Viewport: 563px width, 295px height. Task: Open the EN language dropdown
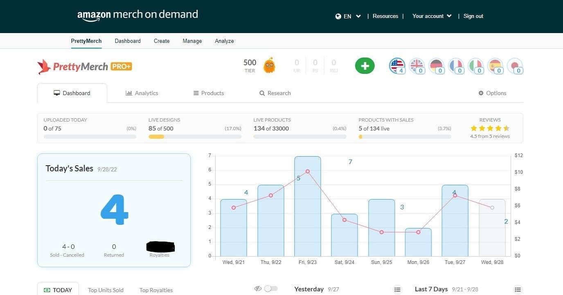(348, 16)
